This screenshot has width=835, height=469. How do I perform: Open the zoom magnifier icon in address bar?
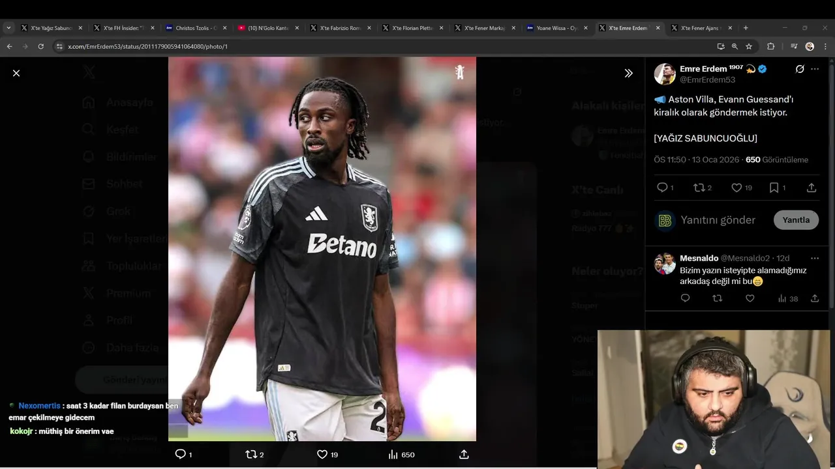pos(735,46)
